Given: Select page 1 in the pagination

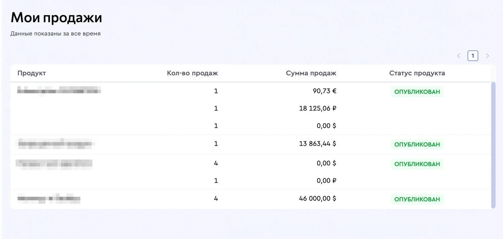Looking at the screenshot, I should point(473,56).
